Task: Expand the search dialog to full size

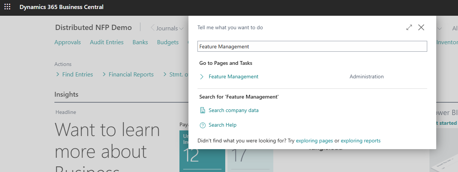Action: [x=409, y=27]
